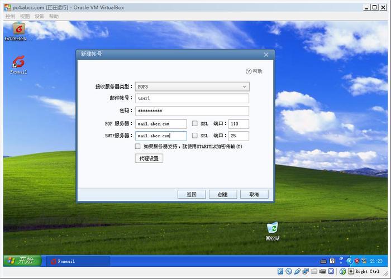
Task: Click the 代理设置 proxy settings button
Action: click(149, 158)
